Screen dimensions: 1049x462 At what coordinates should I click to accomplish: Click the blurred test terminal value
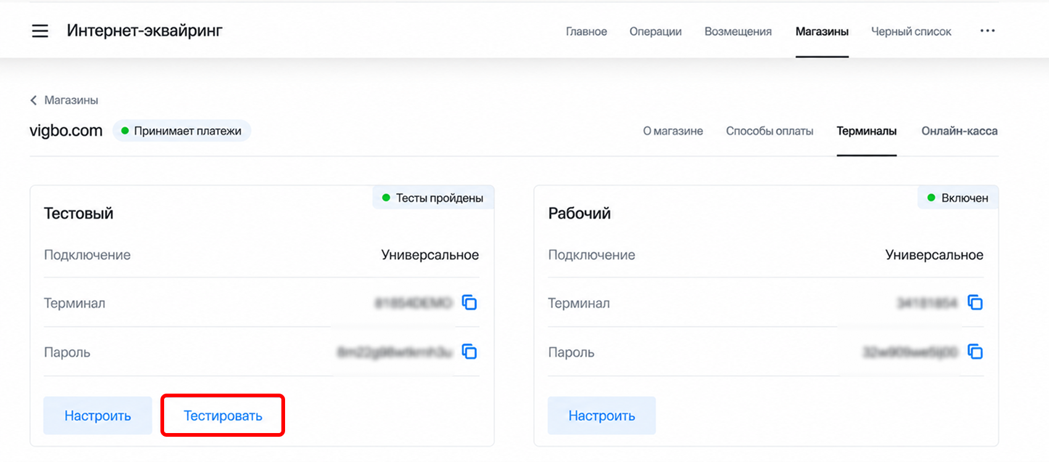(413, 303)
